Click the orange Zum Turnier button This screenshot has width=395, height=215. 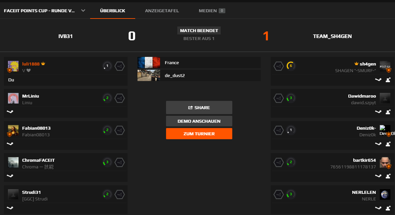point(199,134)
